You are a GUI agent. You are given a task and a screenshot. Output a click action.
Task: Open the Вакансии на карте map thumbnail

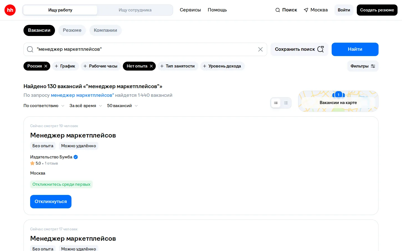(x=338, y=101)
